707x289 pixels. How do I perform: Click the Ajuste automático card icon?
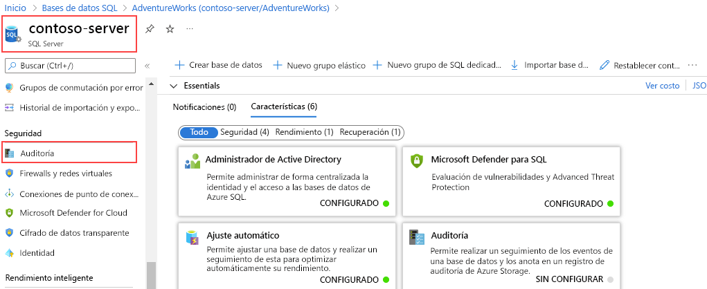[x=193, y=237]
